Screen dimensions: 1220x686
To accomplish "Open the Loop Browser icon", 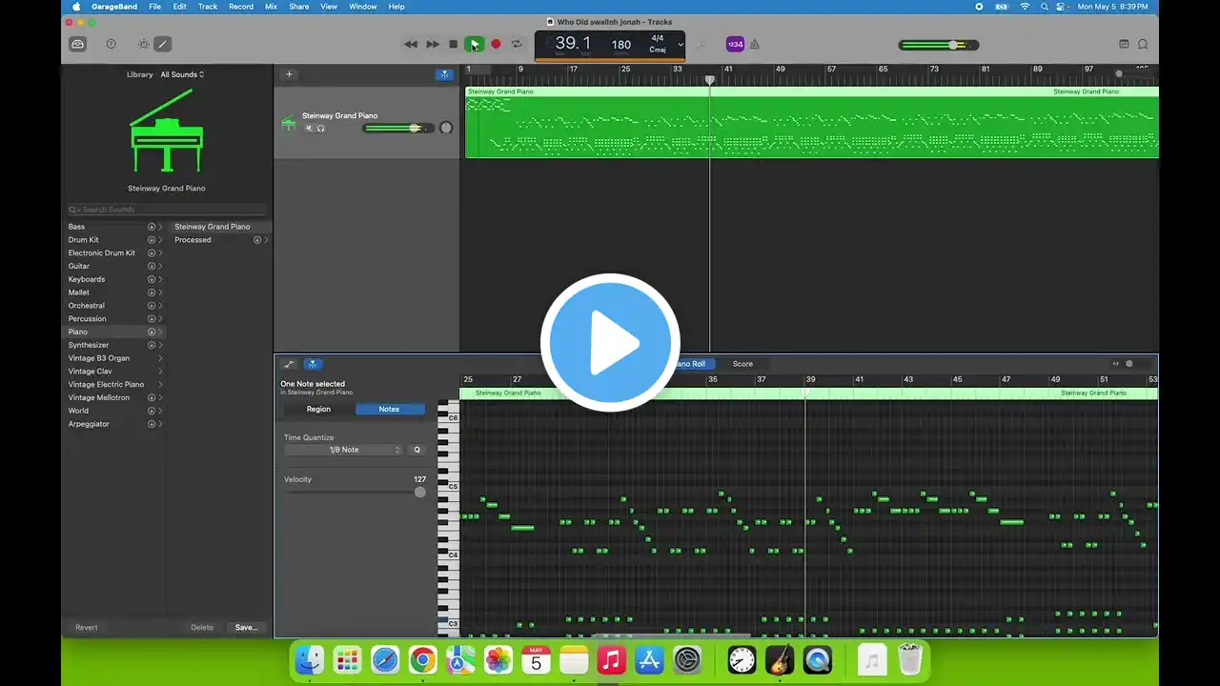I will tap(1143, 44).
